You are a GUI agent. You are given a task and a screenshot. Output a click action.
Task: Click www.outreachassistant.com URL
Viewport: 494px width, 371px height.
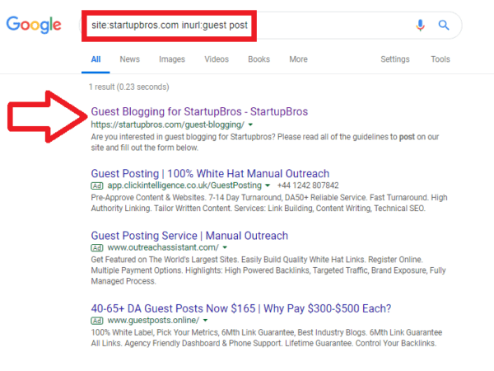pos(163,247)
